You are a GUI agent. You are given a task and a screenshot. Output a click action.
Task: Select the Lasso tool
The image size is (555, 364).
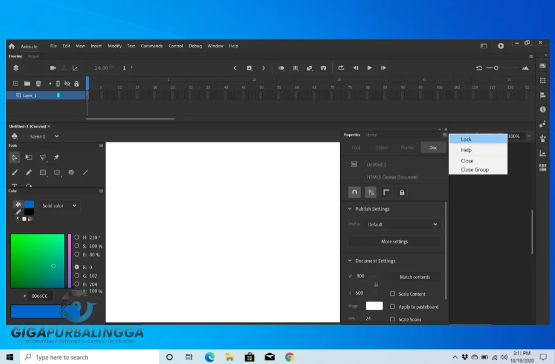pyautogui.click(x=43, y=157)
